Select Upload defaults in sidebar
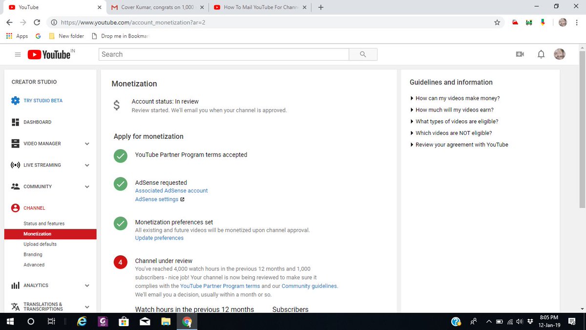The width and height of the screenshot is (586, 330). click(x=40, y=244)
